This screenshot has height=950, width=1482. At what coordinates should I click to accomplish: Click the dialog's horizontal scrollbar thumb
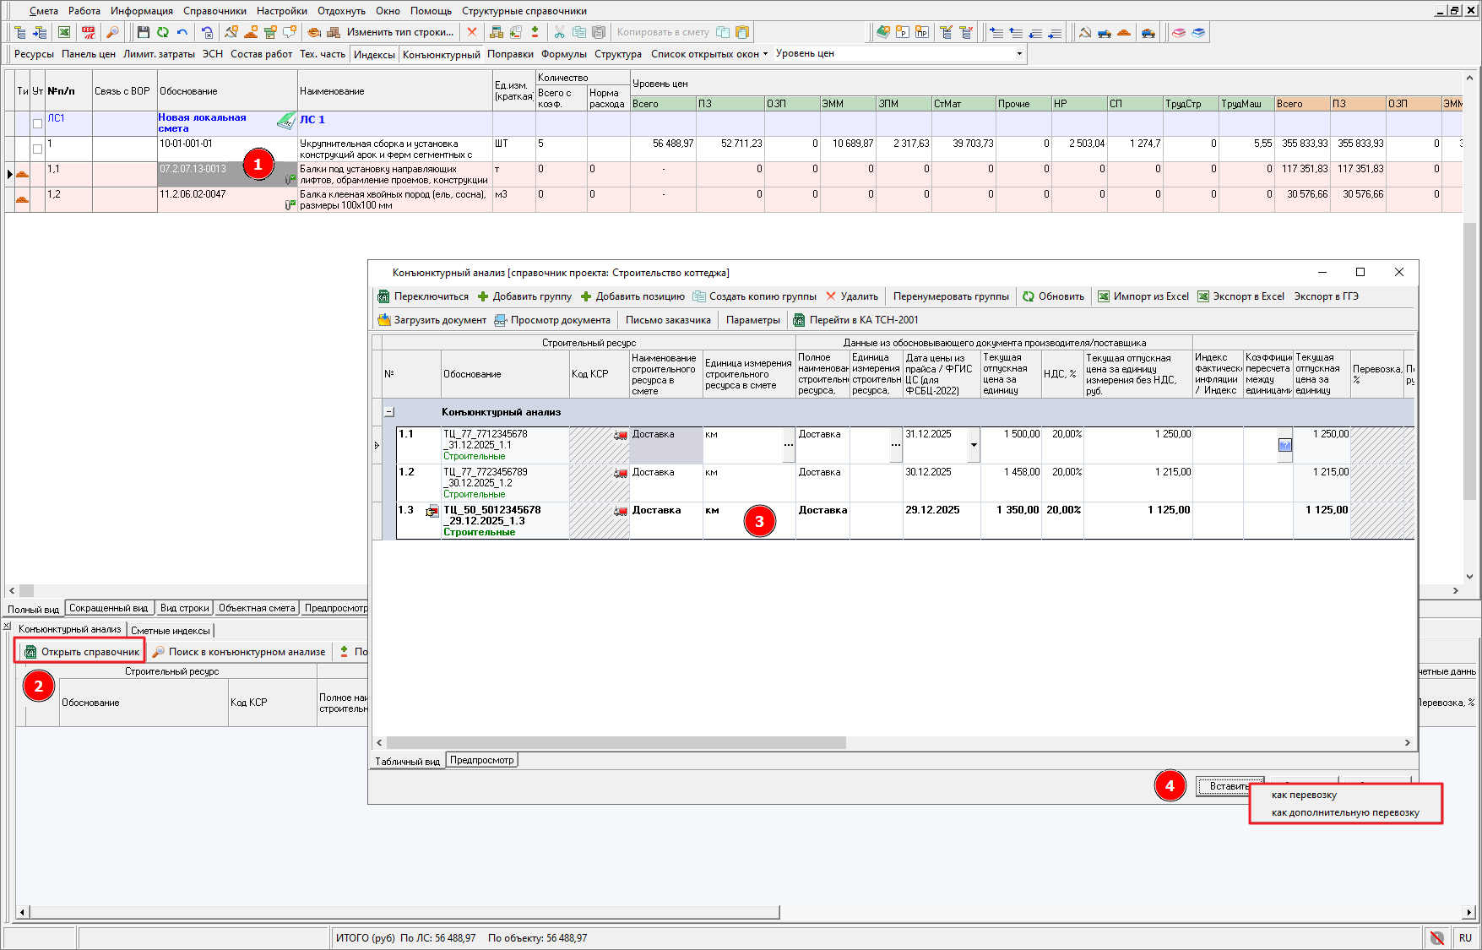[616, 742]
